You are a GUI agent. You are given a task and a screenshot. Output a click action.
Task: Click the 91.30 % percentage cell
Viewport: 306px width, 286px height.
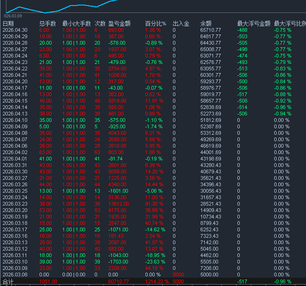(x=155, y=204)
